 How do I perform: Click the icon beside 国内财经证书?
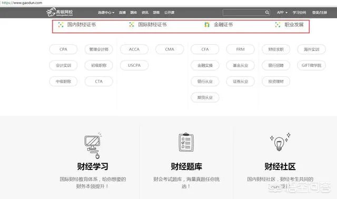[x=61, y=25]
